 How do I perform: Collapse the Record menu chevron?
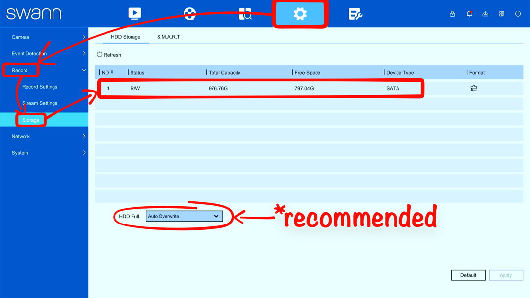84,70
